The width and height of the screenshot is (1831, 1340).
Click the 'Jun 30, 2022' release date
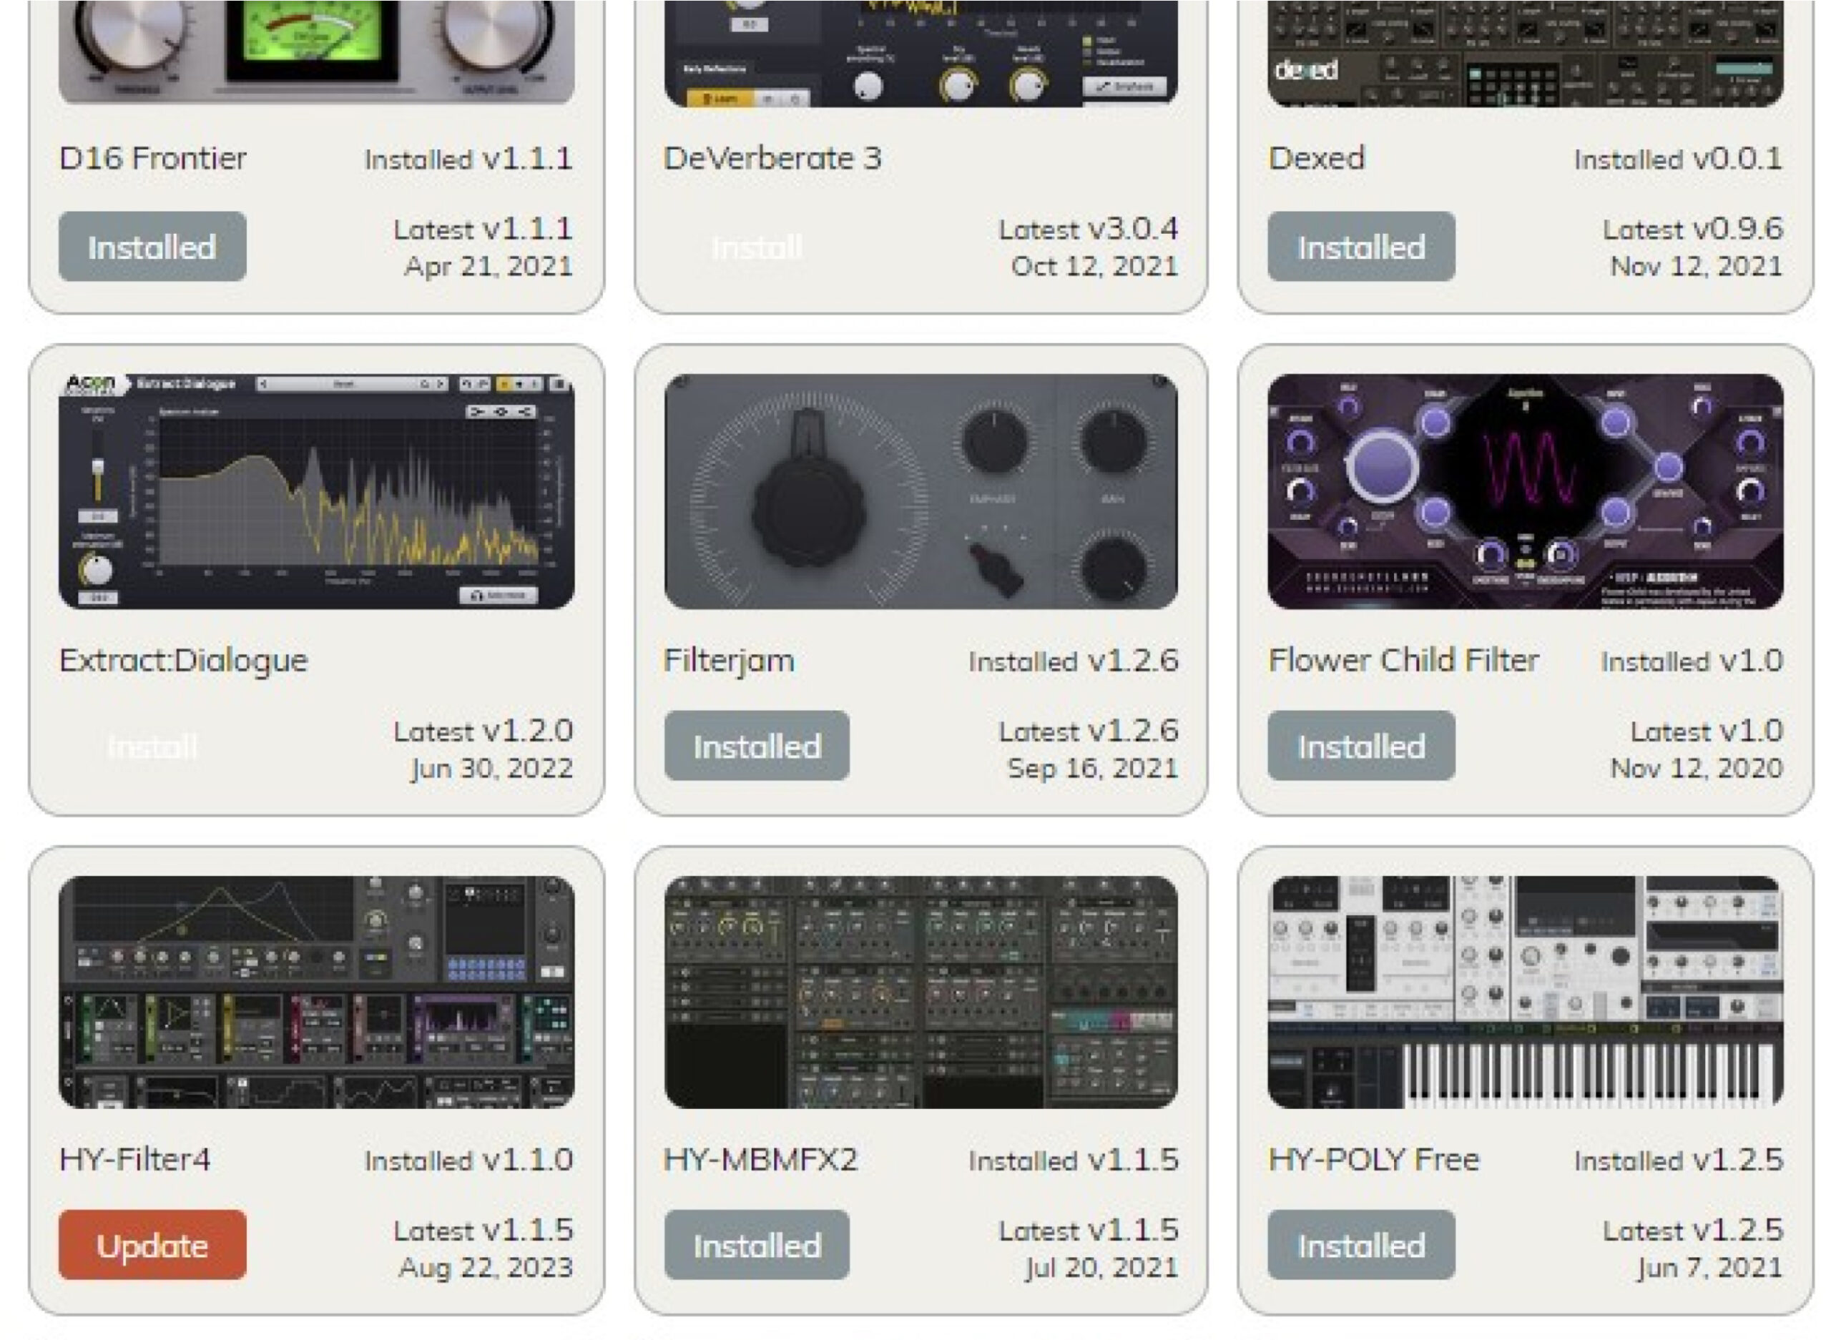point(491,769)
